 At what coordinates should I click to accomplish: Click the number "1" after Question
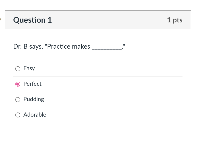tap(50, 20)
